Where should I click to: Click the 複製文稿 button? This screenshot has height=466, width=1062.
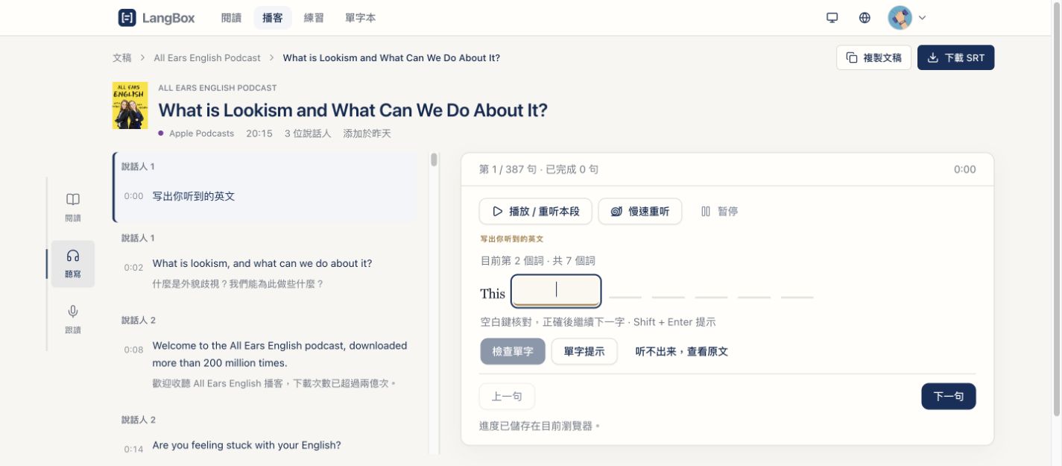(873, 57)
